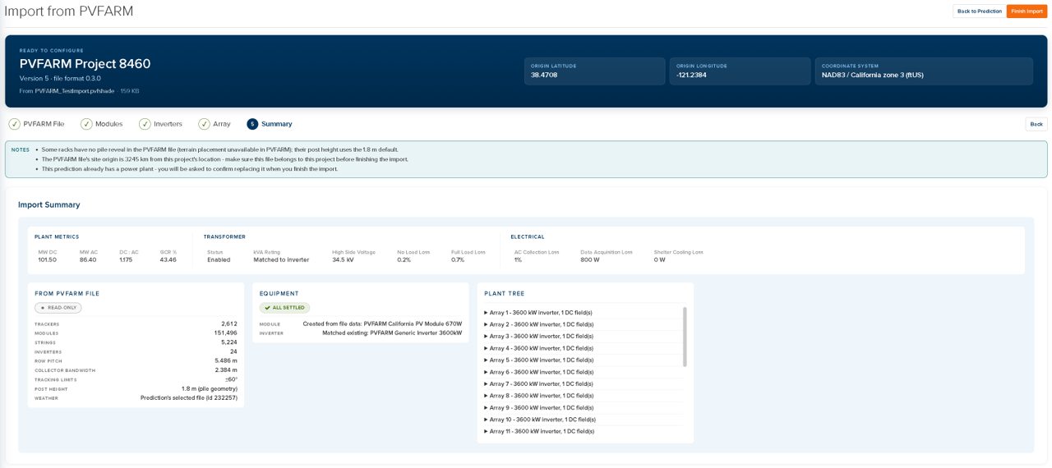Click the Post Height 1.8 m value
The width and height of the screenshot is (1052, 468).
(210, 388)
